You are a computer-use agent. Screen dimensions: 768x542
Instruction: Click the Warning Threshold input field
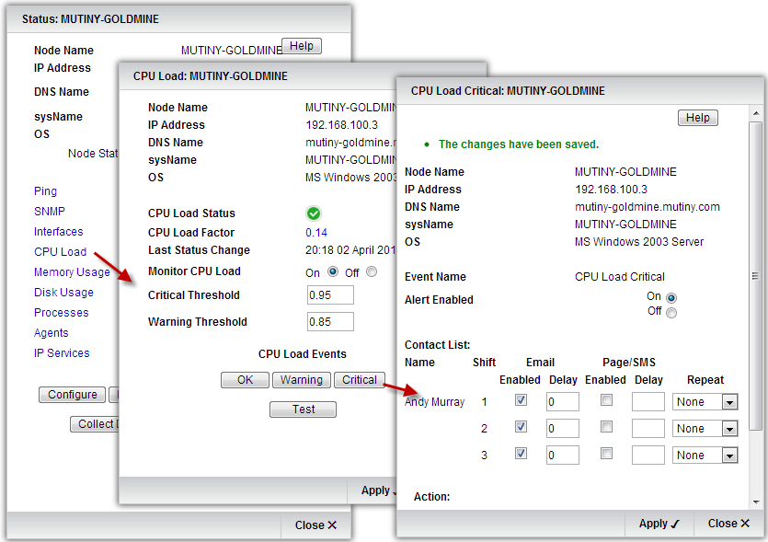tap(330, 322)
